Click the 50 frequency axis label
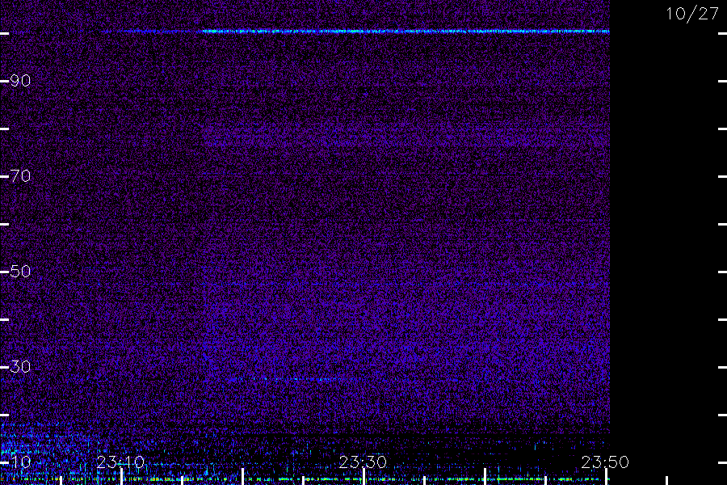This screenshot has height=485, width=727. coord(20,272)
